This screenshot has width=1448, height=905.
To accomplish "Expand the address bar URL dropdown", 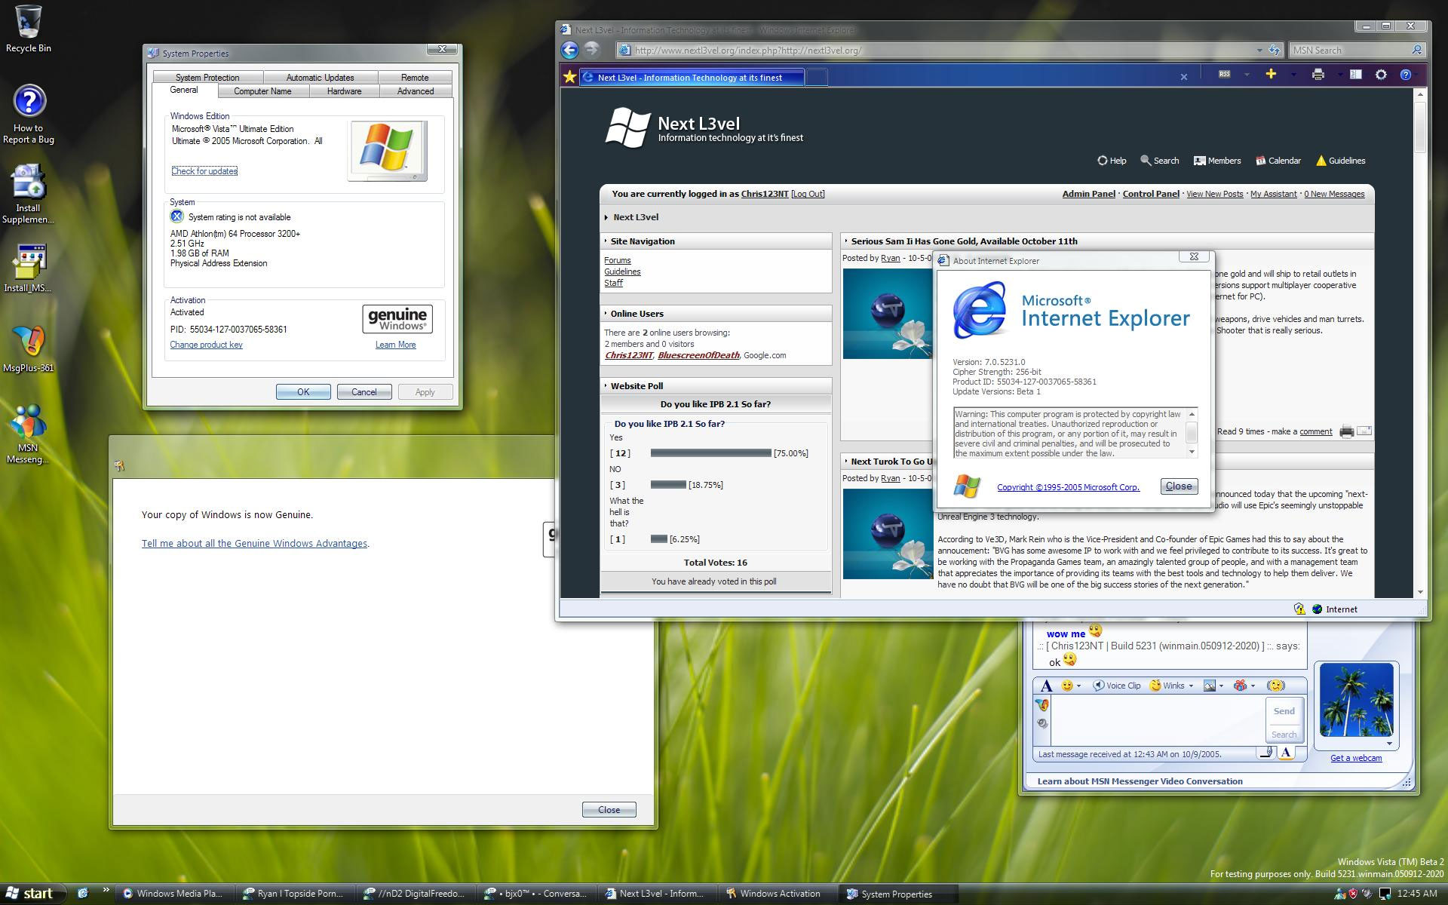I will pos(1259,51).
